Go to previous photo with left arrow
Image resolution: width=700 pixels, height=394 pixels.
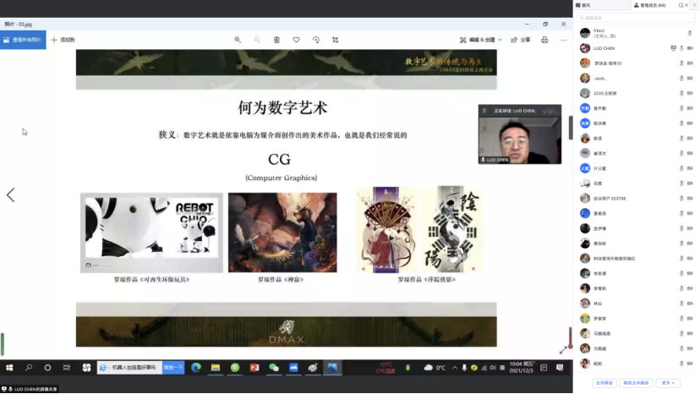click(x=11, y=194)
